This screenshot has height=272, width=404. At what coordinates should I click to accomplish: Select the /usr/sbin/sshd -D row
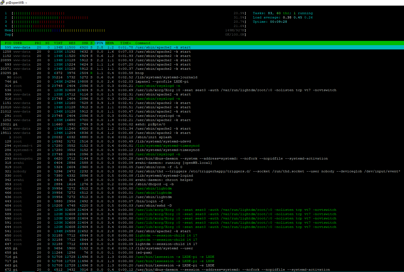click(202, 205)
